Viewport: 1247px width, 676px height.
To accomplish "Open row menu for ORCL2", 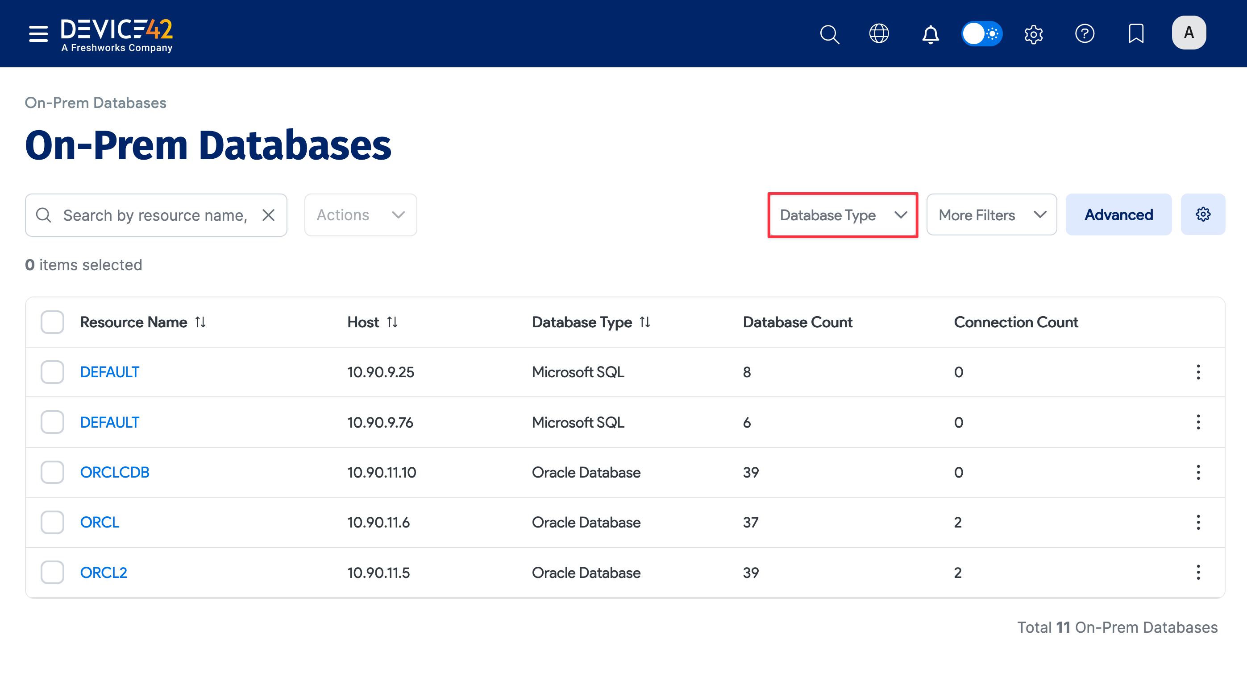I will [1197, 572].
